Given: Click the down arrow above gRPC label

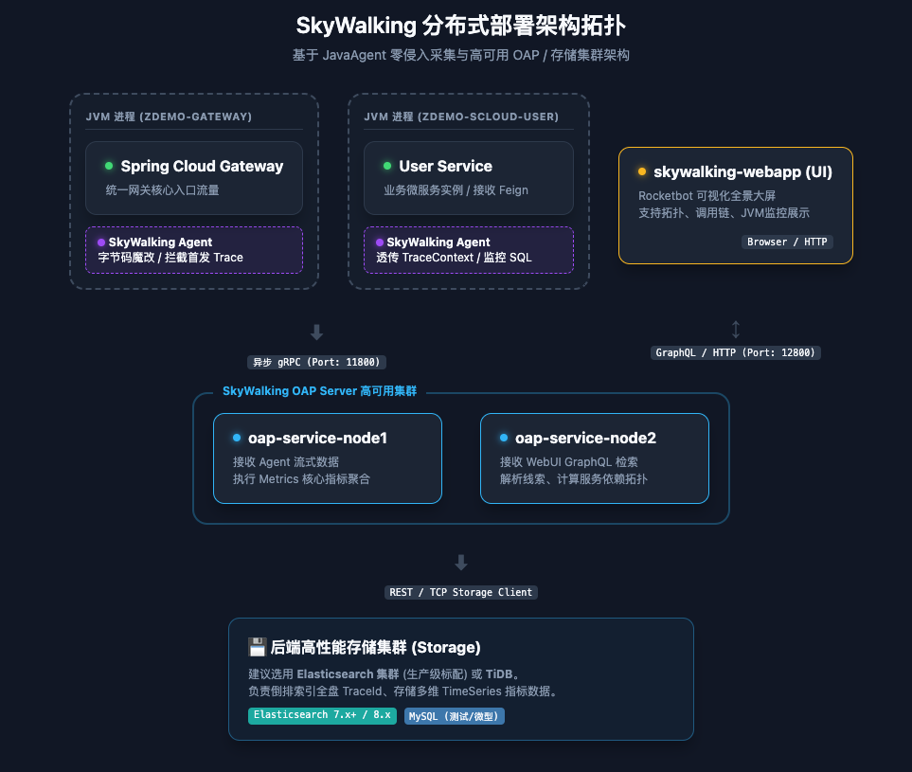Looking at the screenshot, I should point(316,332).
